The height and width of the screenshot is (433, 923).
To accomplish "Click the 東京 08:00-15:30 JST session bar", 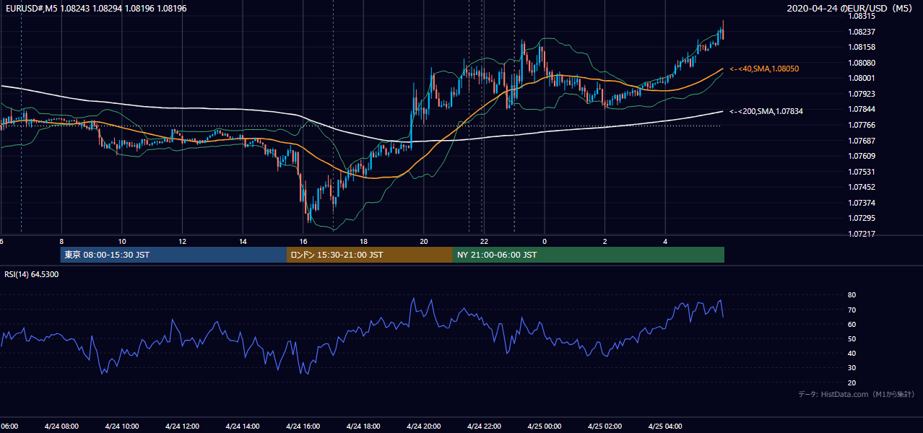I will coord(173,255).
